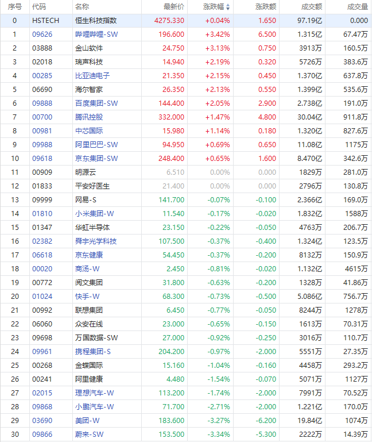
Task: Open the 舜宇光学科技 stock link
Action: click(x=96, y=241)
